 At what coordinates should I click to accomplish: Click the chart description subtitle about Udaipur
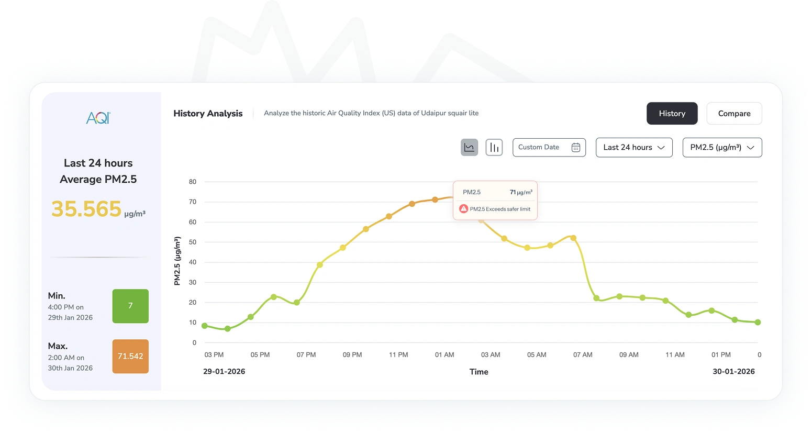point(371,113)
